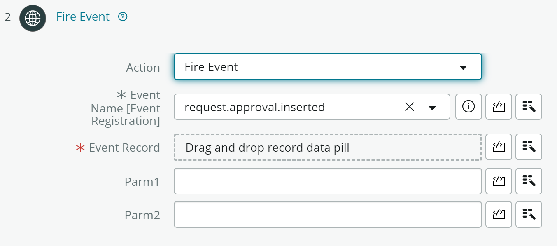Click the Event Name info icon
The height and width of the screenshot is (246, 557).
(x=468, y=107)
